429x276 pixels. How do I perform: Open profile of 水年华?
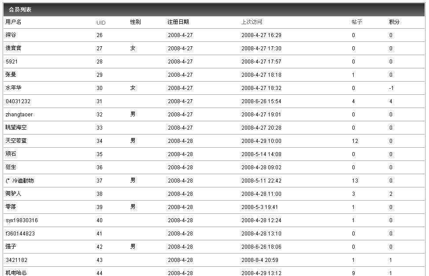[13, 88]
